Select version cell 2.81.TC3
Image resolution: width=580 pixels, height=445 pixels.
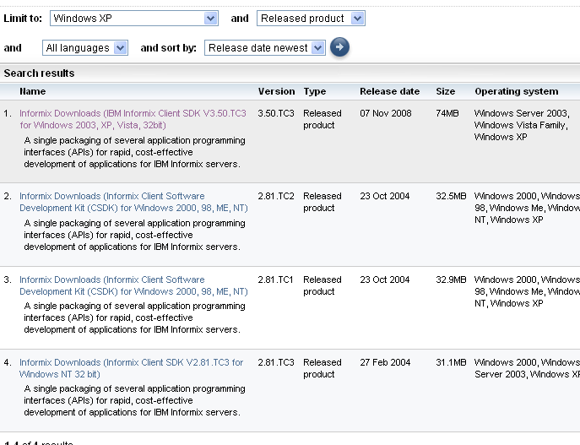276,362
